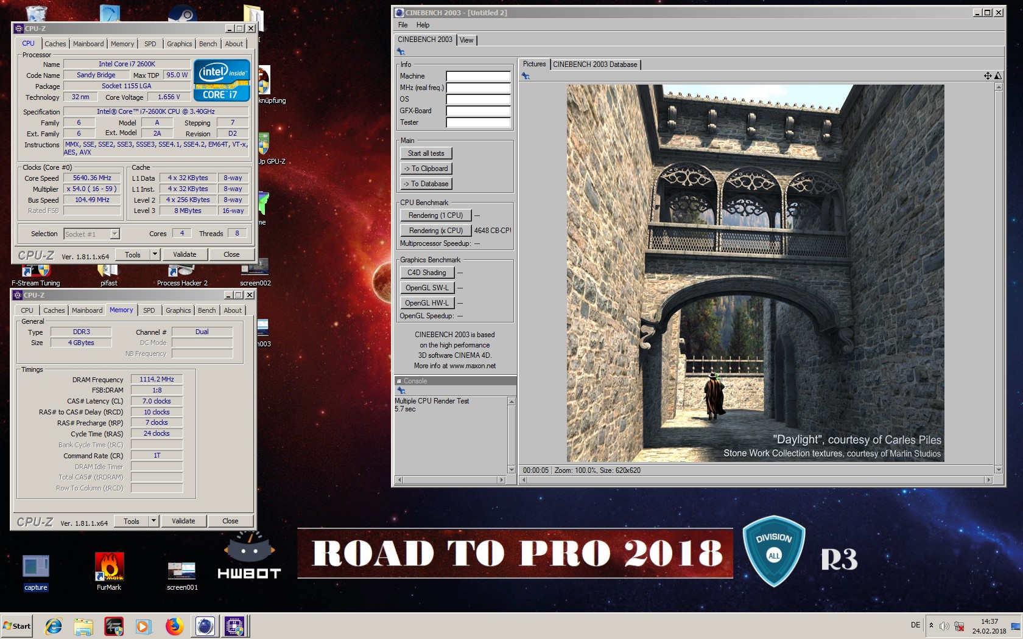The width and height of the screenshot is (1023, 639).
Task: Click Validate in lower CPU-Z window
Action: click(x=183, y=521)
